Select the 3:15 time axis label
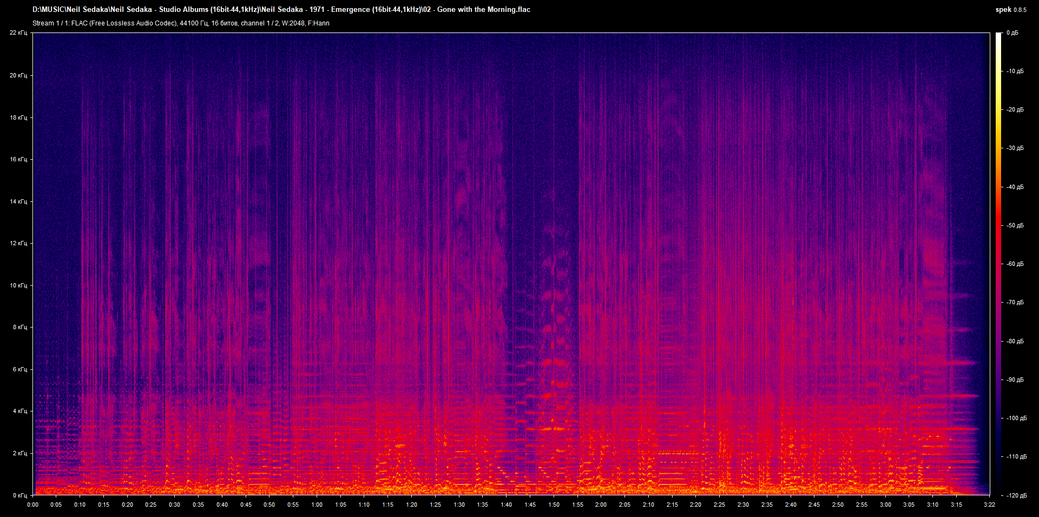 [957, 505]
